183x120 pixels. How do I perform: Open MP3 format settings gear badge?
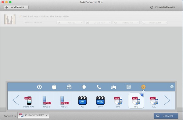pos(142,95)
